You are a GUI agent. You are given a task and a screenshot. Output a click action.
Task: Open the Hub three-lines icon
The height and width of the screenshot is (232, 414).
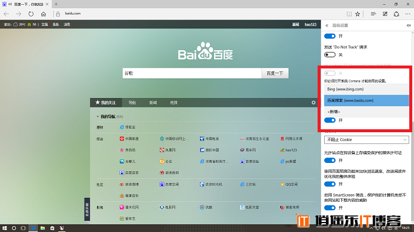(373, 14)
